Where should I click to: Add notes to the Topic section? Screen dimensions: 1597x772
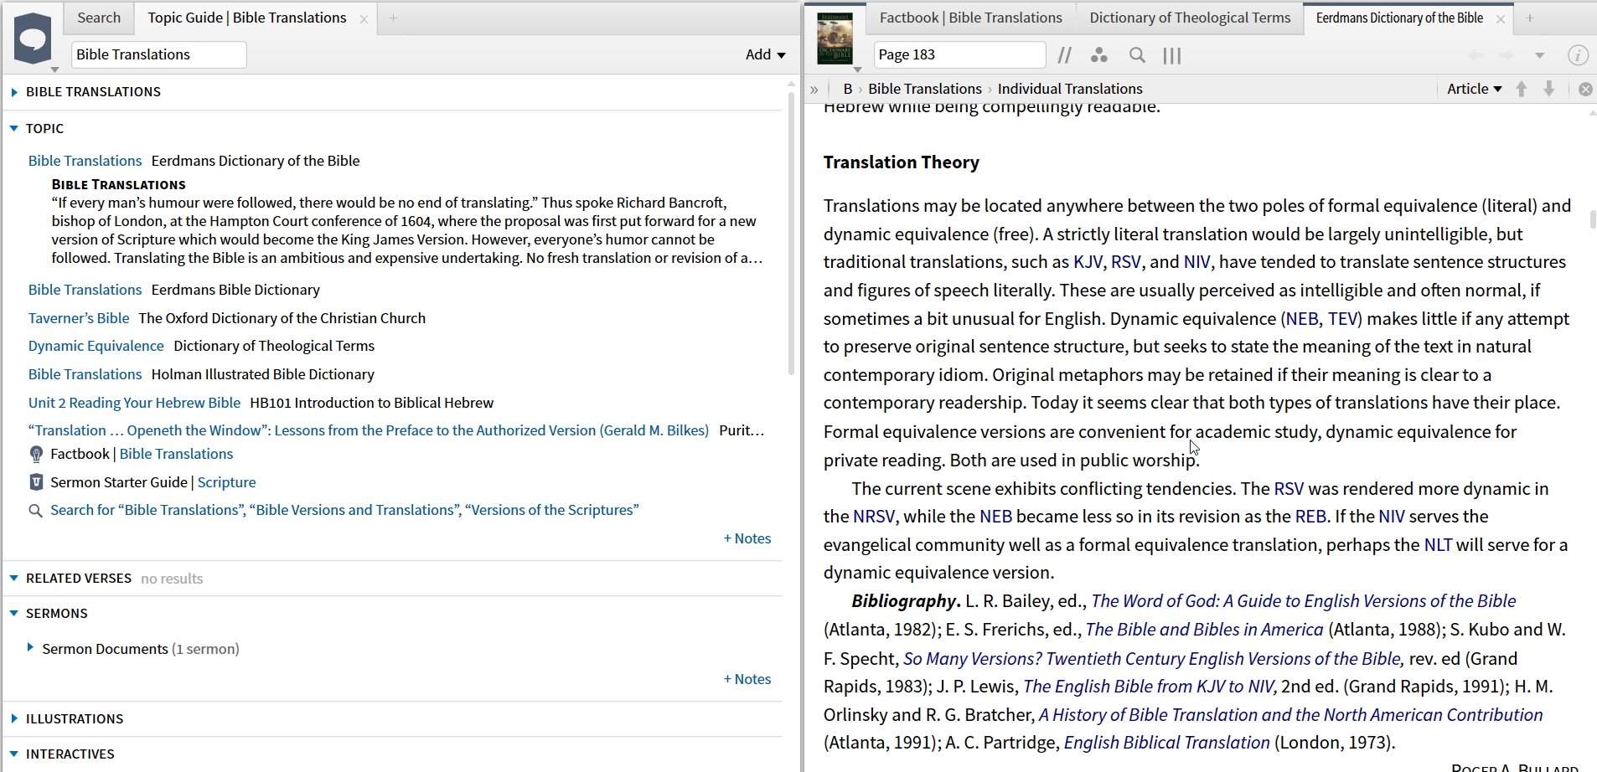click(x=747, y=538)
